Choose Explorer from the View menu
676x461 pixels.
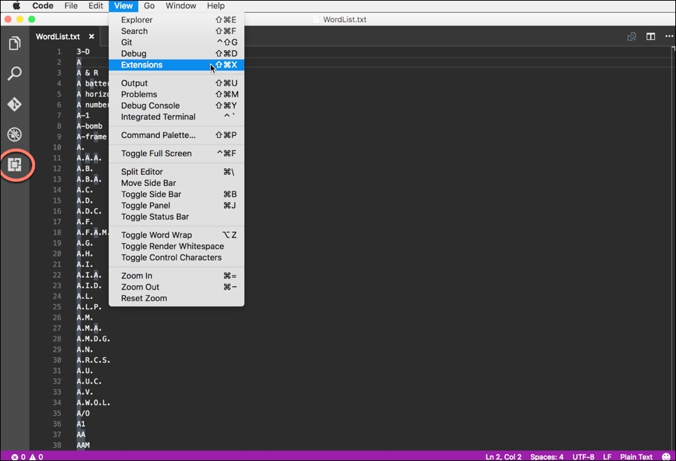pyautogui.click(x=176, y=19)
